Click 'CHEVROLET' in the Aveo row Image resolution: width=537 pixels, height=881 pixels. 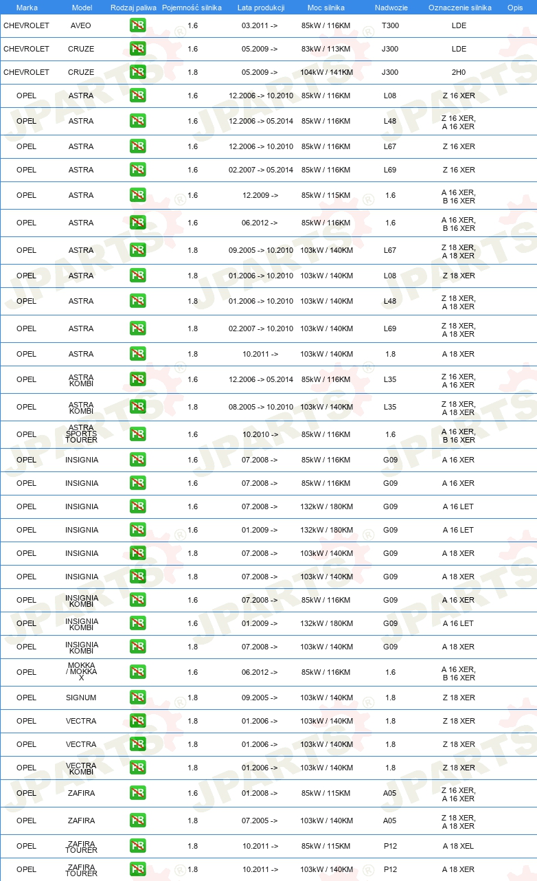[27, 25]
